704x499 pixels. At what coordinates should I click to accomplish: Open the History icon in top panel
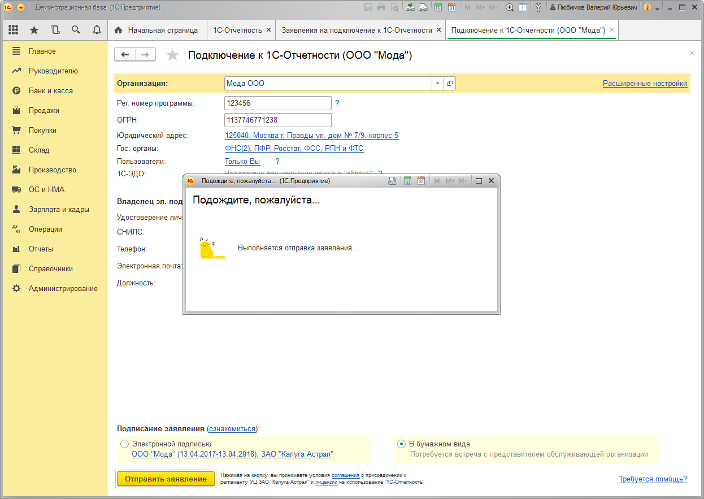55,30
